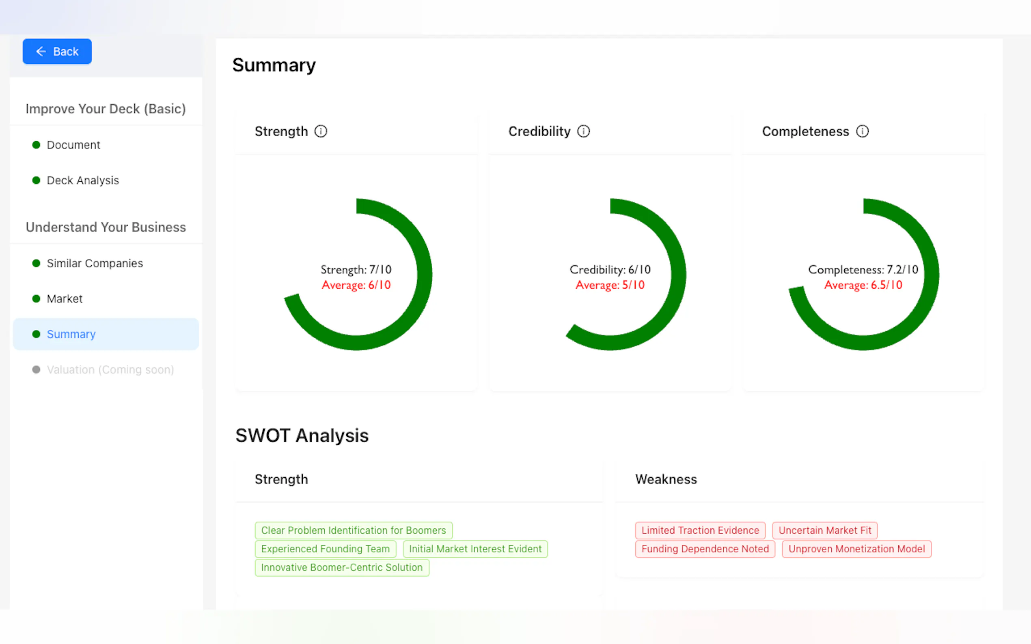Click the Completeness progress ring
The width and height of the screenshot is (1031, 644).
click(932, 274)
